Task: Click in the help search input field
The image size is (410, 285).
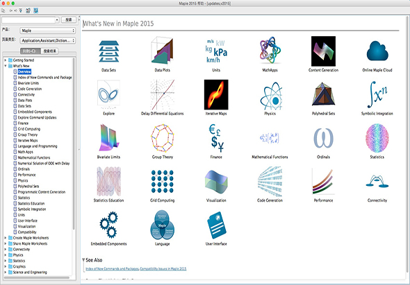Action: click(x=28, y=20)
